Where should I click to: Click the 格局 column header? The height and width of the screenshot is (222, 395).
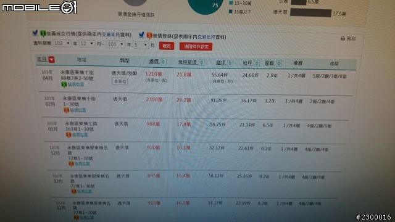[334, 64]
